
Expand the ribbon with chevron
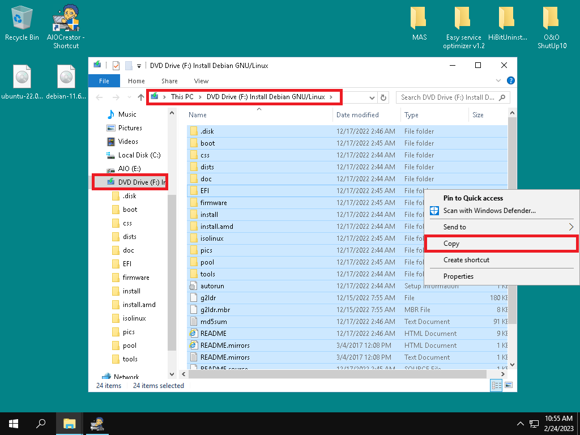pos(498,81)
